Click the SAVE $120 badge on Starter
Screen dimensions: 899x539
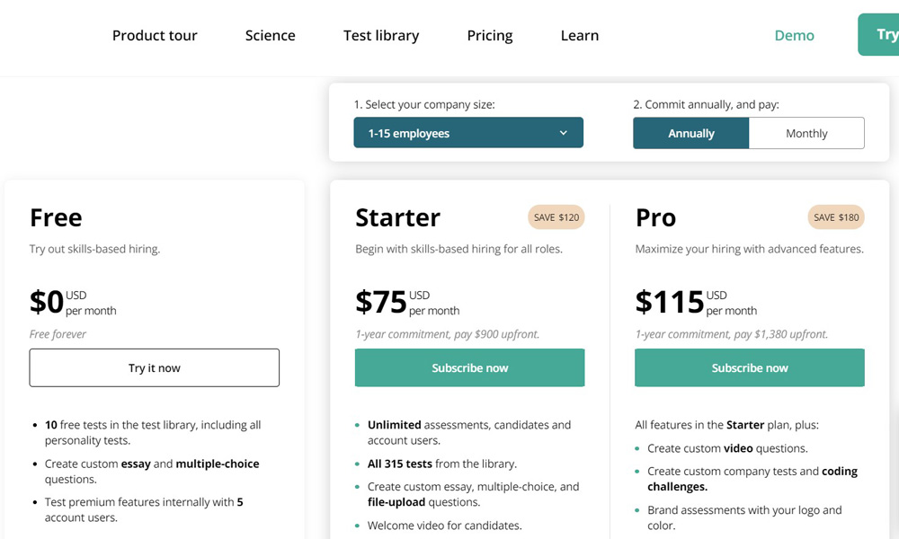(556, 216)
